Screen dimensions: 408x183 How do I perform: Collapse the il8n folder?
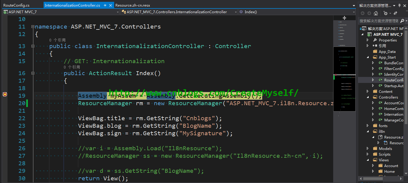(367, 132)
